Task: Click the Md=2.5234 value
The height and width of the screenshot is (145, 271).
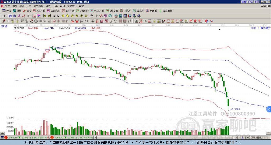Action: (x=65, y=28)
